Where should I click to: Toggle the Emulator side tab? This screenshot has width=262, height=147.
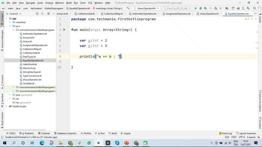260,122
